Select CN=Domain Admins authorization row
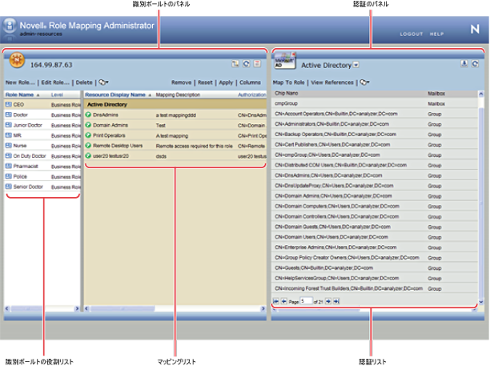This screenshot has height=366, width=490. (x=375, y=196)
